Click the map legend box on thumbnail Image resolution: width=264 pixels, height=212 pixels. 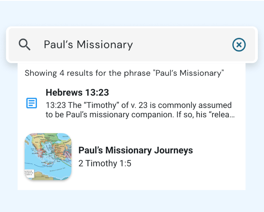point(29,174)
